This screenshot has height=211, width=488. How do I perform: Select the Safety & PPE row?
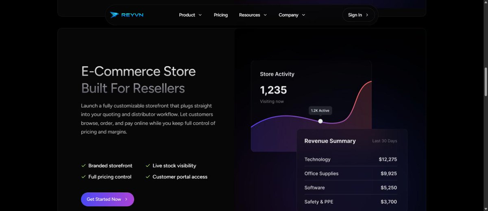tap(351, 202)
